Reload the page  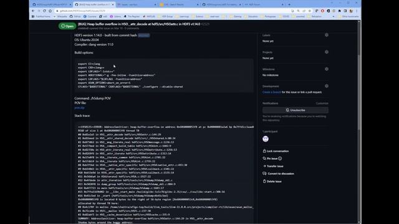44,11
